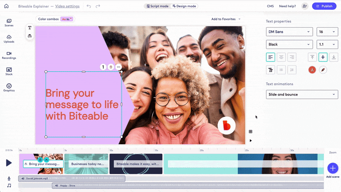
Task: Click the Add scene plus button
Action: pyautogui.click(x=333, y=168)
